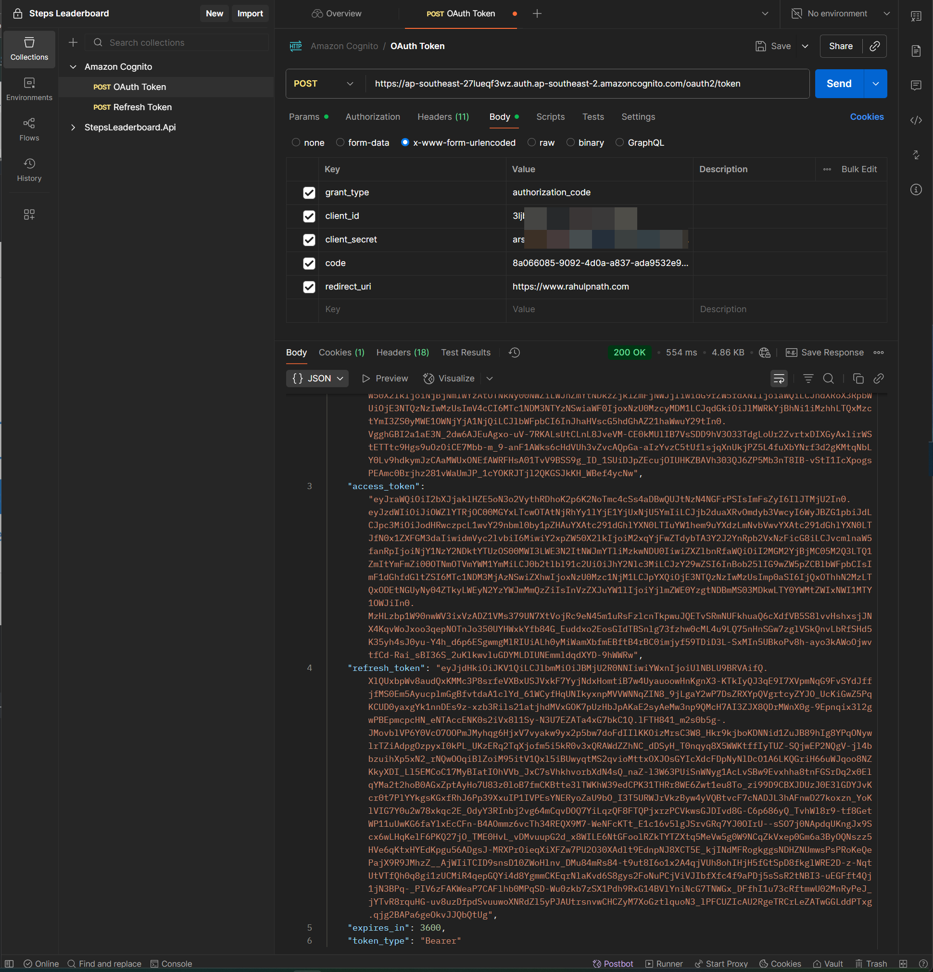This screenshot has width=933, height=972.
Task: Switch to the Authorization tab
Action: pyautogui.click(x=373, y=116)
